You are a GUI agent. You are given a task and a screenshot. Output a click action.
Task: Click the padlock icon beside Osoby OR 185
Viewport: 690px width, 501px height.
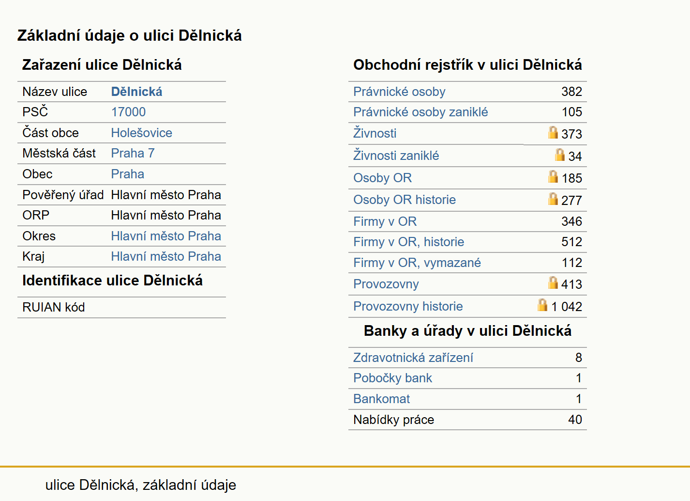(x=553, y=176)
